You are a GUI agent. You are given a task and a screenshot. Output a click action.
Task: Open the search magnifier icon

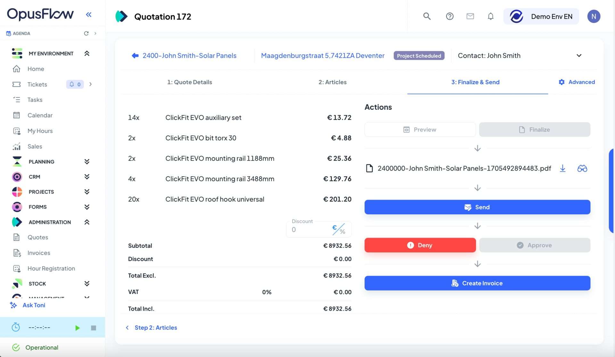tap(427, 16)
